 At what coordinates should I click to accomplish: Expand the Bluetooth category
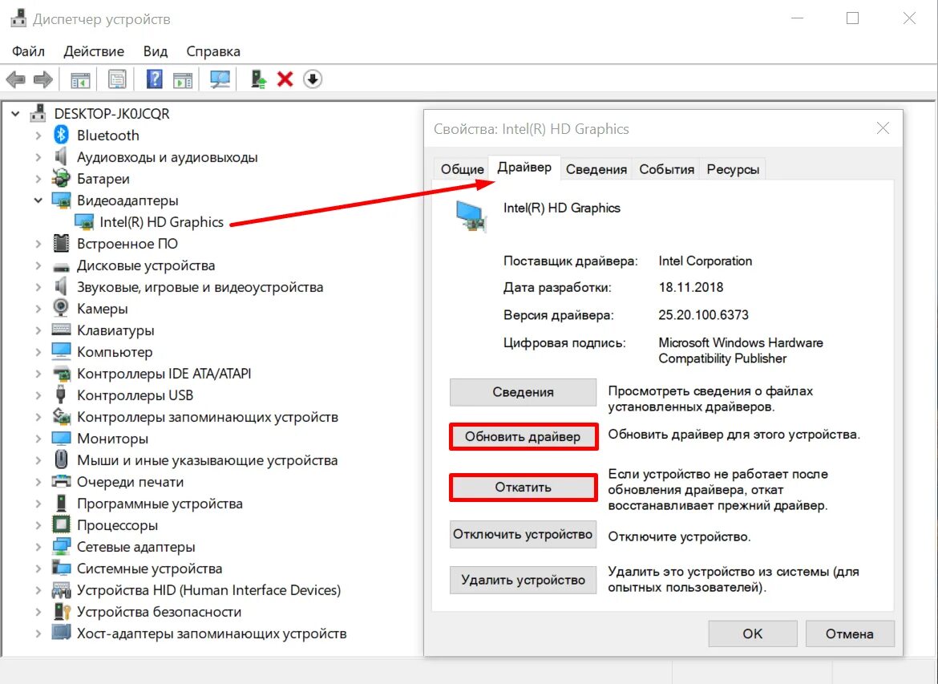pos(38,136)
